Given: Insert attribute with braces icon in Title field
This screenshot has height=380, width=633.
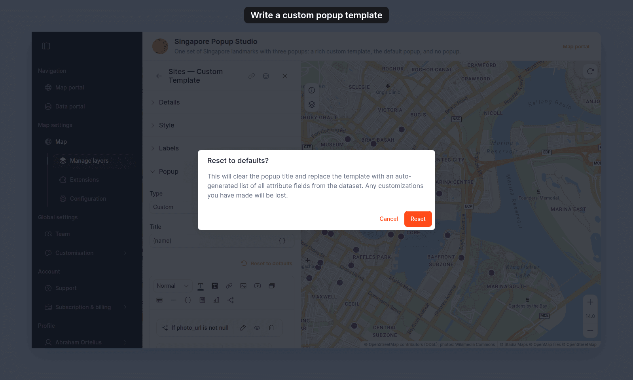Looking at the screenshot, I should (282, 241).
